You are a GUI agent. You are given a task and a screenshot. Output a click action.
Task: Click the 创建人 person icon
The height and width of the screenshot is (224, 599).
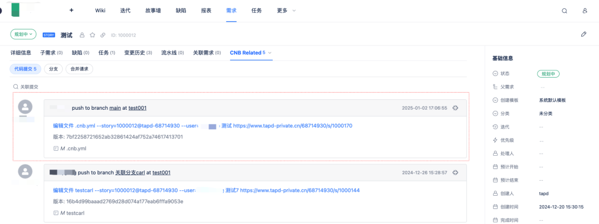(495, 194)
